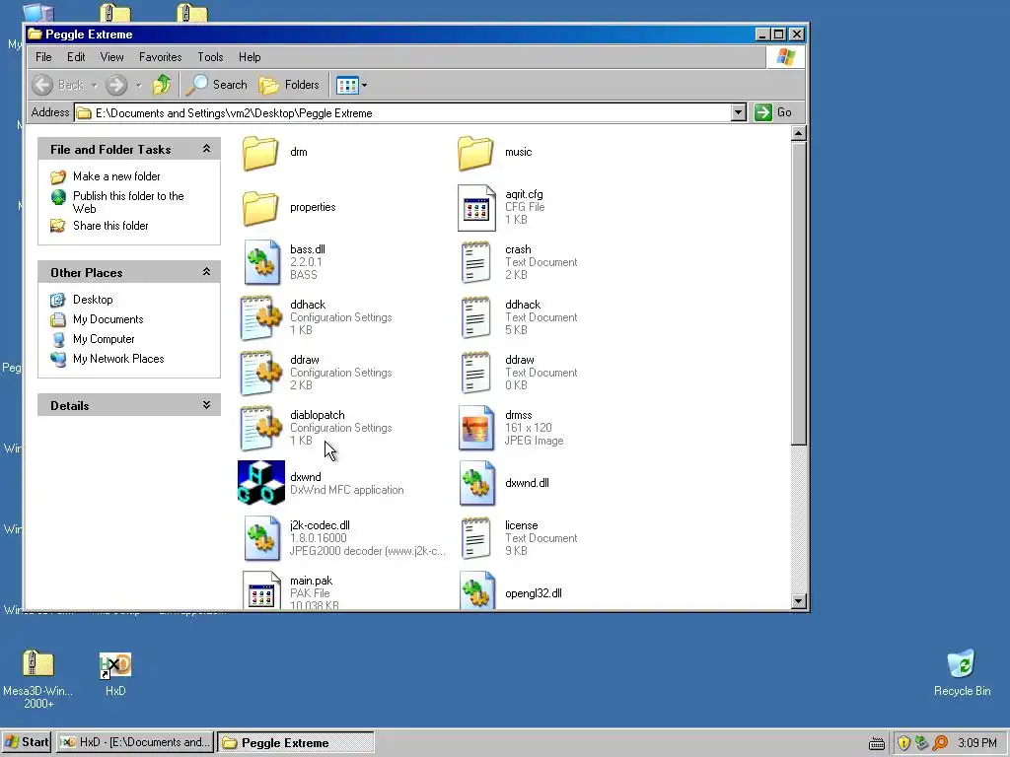
Task: Click the Back toolbar button
Action: (58, 85)
